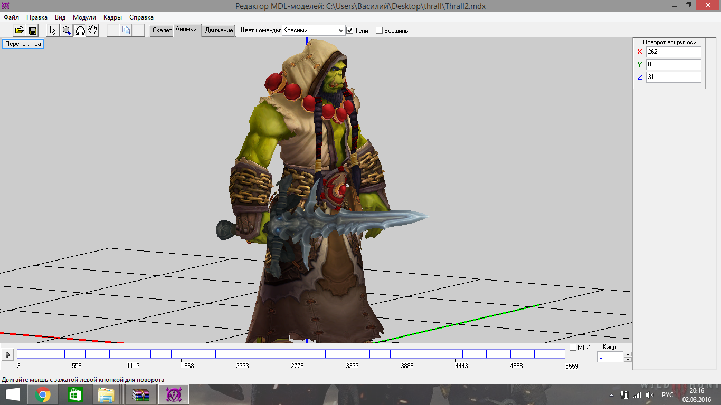Launch WinRAR from the taskbar
Screen dimensions: 721x405
[x=141, y=394]
